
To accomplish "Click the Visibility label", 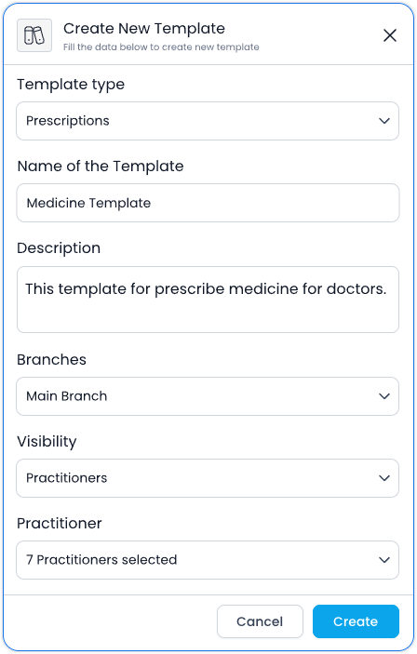I will tap(47, 441).
